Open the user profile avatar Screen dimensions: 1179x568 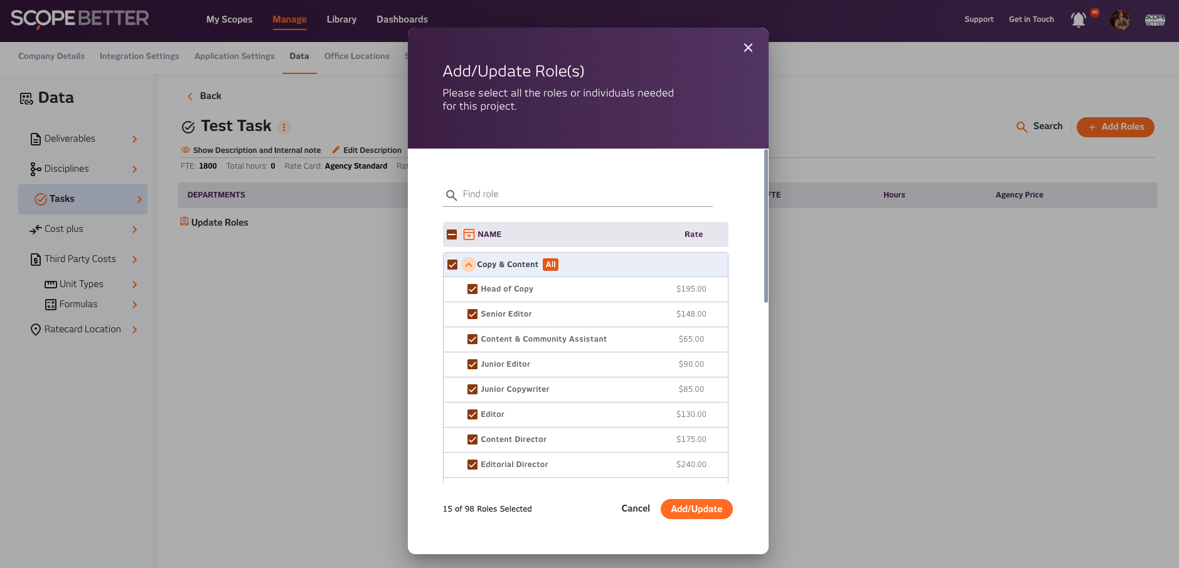point(1119,20)
